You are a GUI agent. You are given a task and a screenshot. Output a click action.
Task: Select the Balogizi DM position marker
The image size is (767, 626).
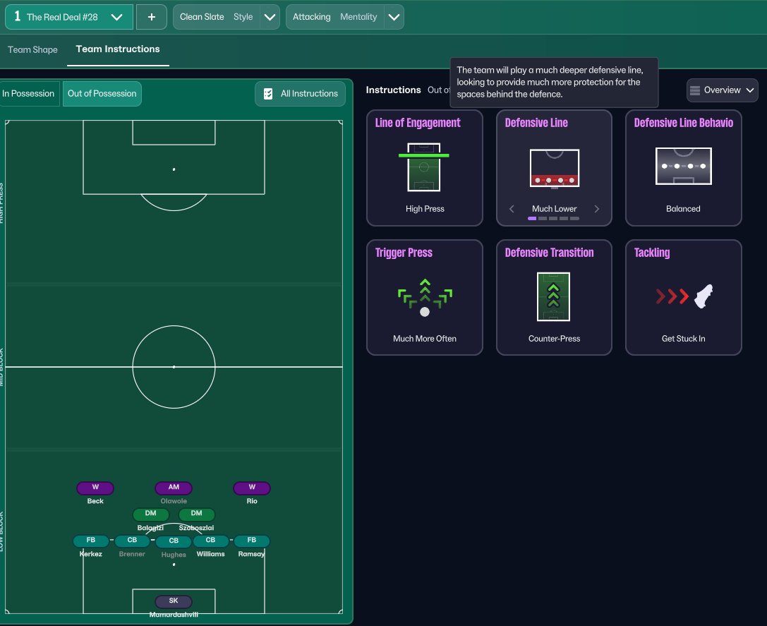(151, 513)
